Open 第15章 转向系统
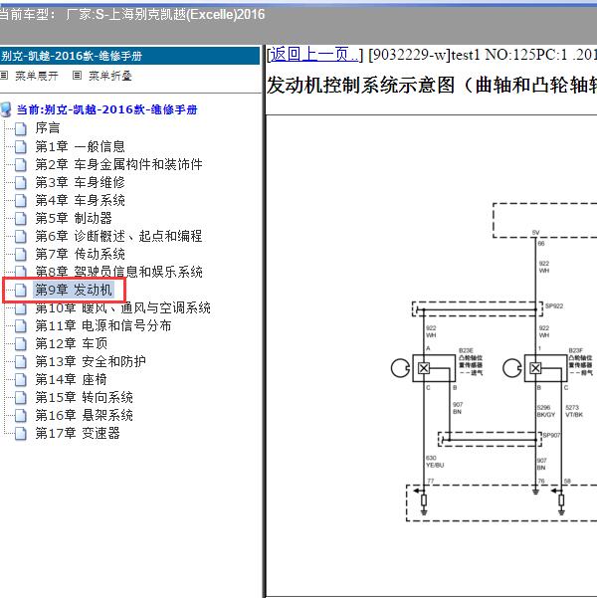 tap(85, 398)
